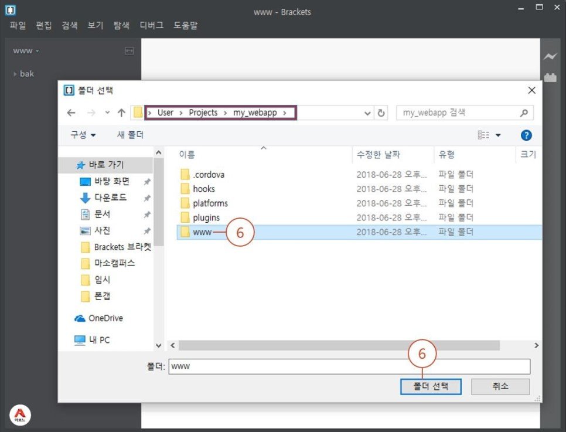Click the split view icon in Brackets sidebar
The image size is (566, 432).
click(x=129, y=51)
